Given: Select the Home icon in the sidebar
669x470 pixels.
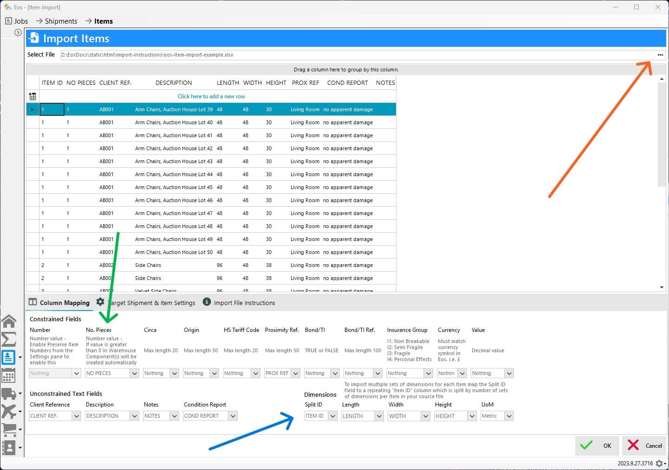Looking at the screenshot, I should pyautogui.click(x=9, y=321).
